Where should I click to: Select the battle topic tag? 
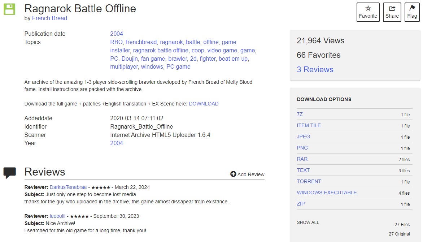tap(193, 42)
